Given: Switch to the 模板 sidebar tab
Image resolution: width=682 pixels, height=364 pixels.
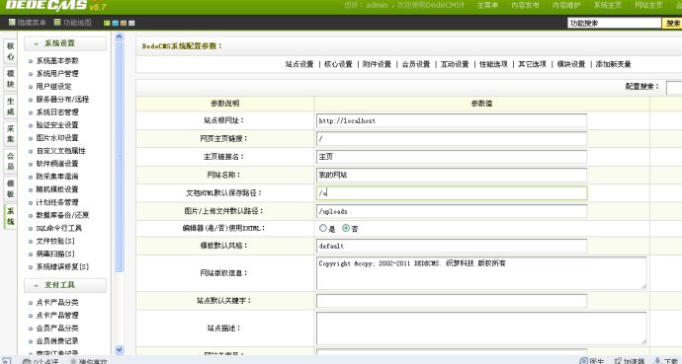Looking at the screenshot, I should [11, 188].
